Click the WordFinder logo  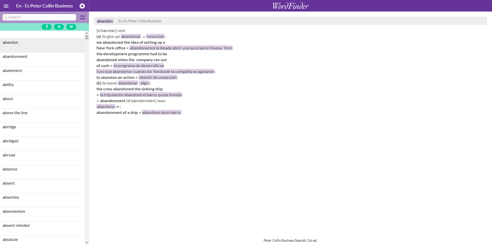coord(290,6)
